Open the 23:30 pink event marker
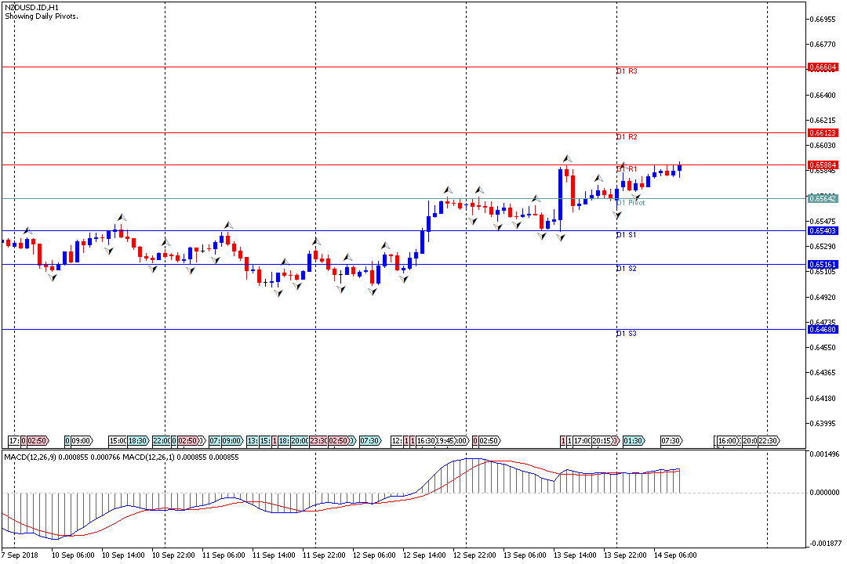The image size is (847, 564). click(318, 441)
